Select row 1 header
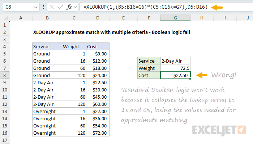253x144 pixels. (4, 25)
